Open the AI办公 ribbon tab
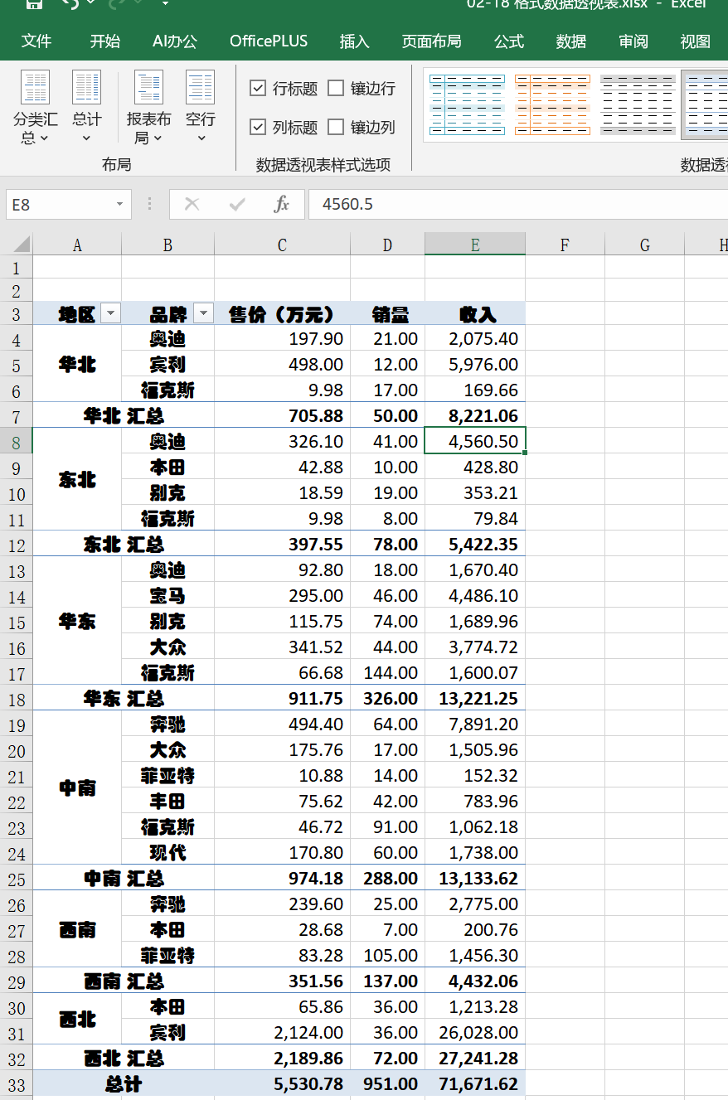Image resolution: width=728 pixels, height=1100 pixels. [175, 41]
